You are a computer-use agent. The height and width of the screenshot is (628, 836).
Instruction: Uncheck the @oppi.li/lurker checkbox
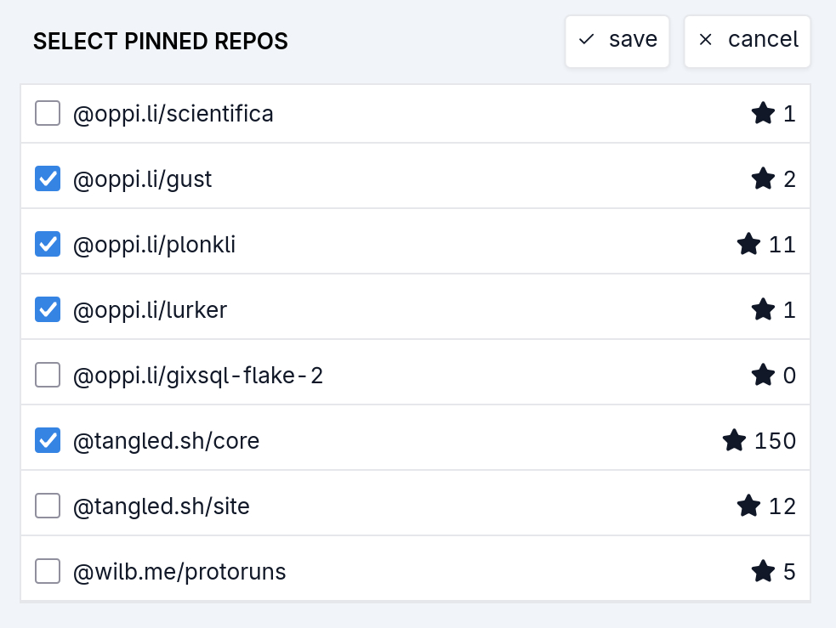click(48, 309)
